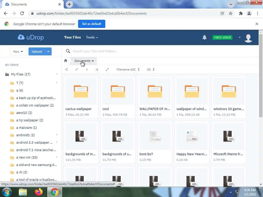This screenshot has width=263, height=197.
Task: Open Chrome profile icon
Action: (249, 13)
